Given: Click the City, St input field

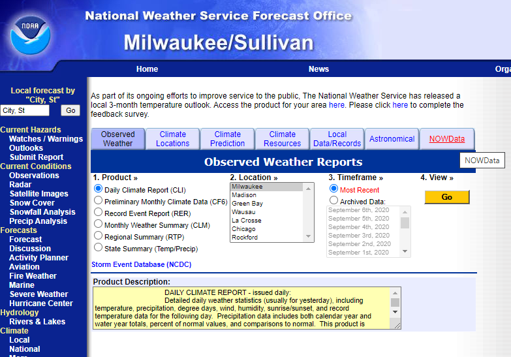Looking at the screenshot, I should (25, 110).
